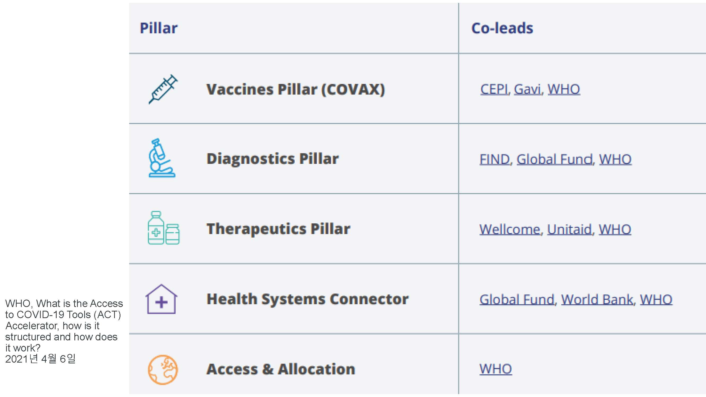The image size is (706, 397).
Task: Click the Health Systems Connector title
Action: (x=307, y=299)
